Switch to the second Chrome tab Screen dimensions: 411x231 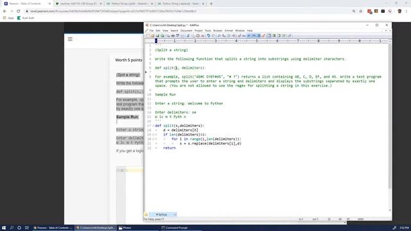pyautogui.click(x=78, y=4)
